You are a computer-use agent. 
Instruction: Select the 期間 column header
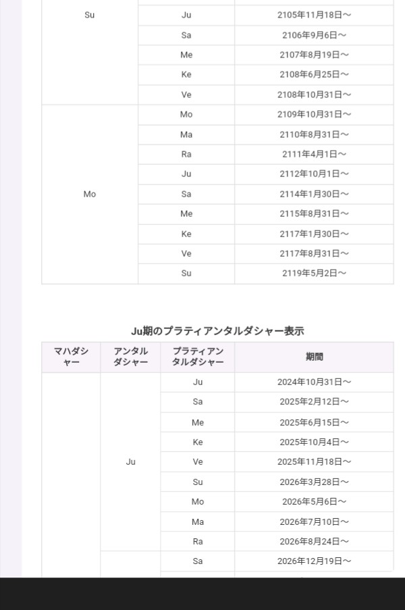pyautogui.click(x=314, y=357)
